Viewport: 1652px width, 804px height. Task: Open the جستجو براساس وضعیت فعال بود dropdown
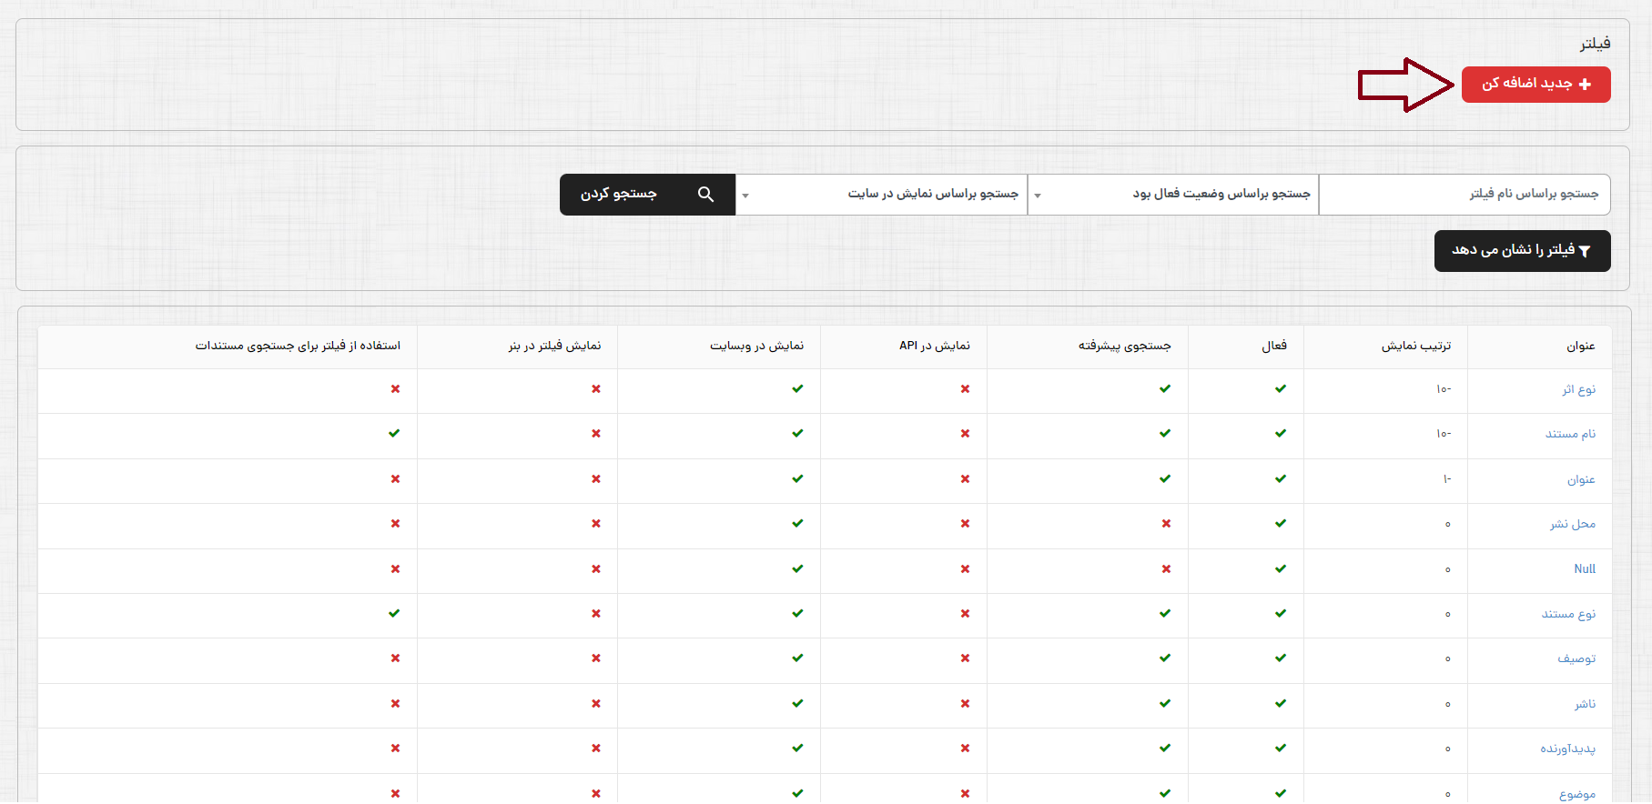(x=1172, y=195)
